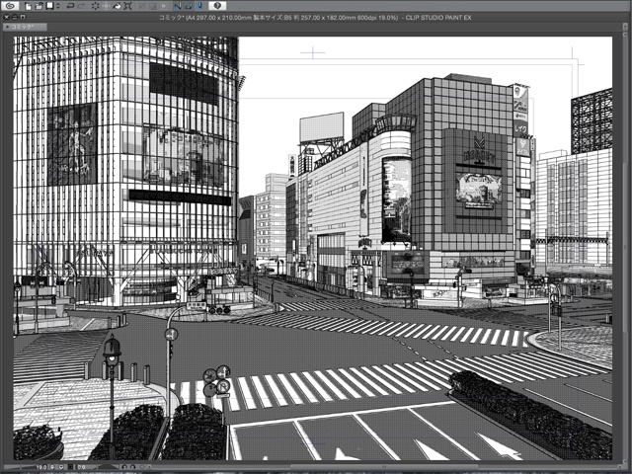Screen dimensions: 632x474
Task: Rotate canvas left using status bar icon
Action: [124, 467]
